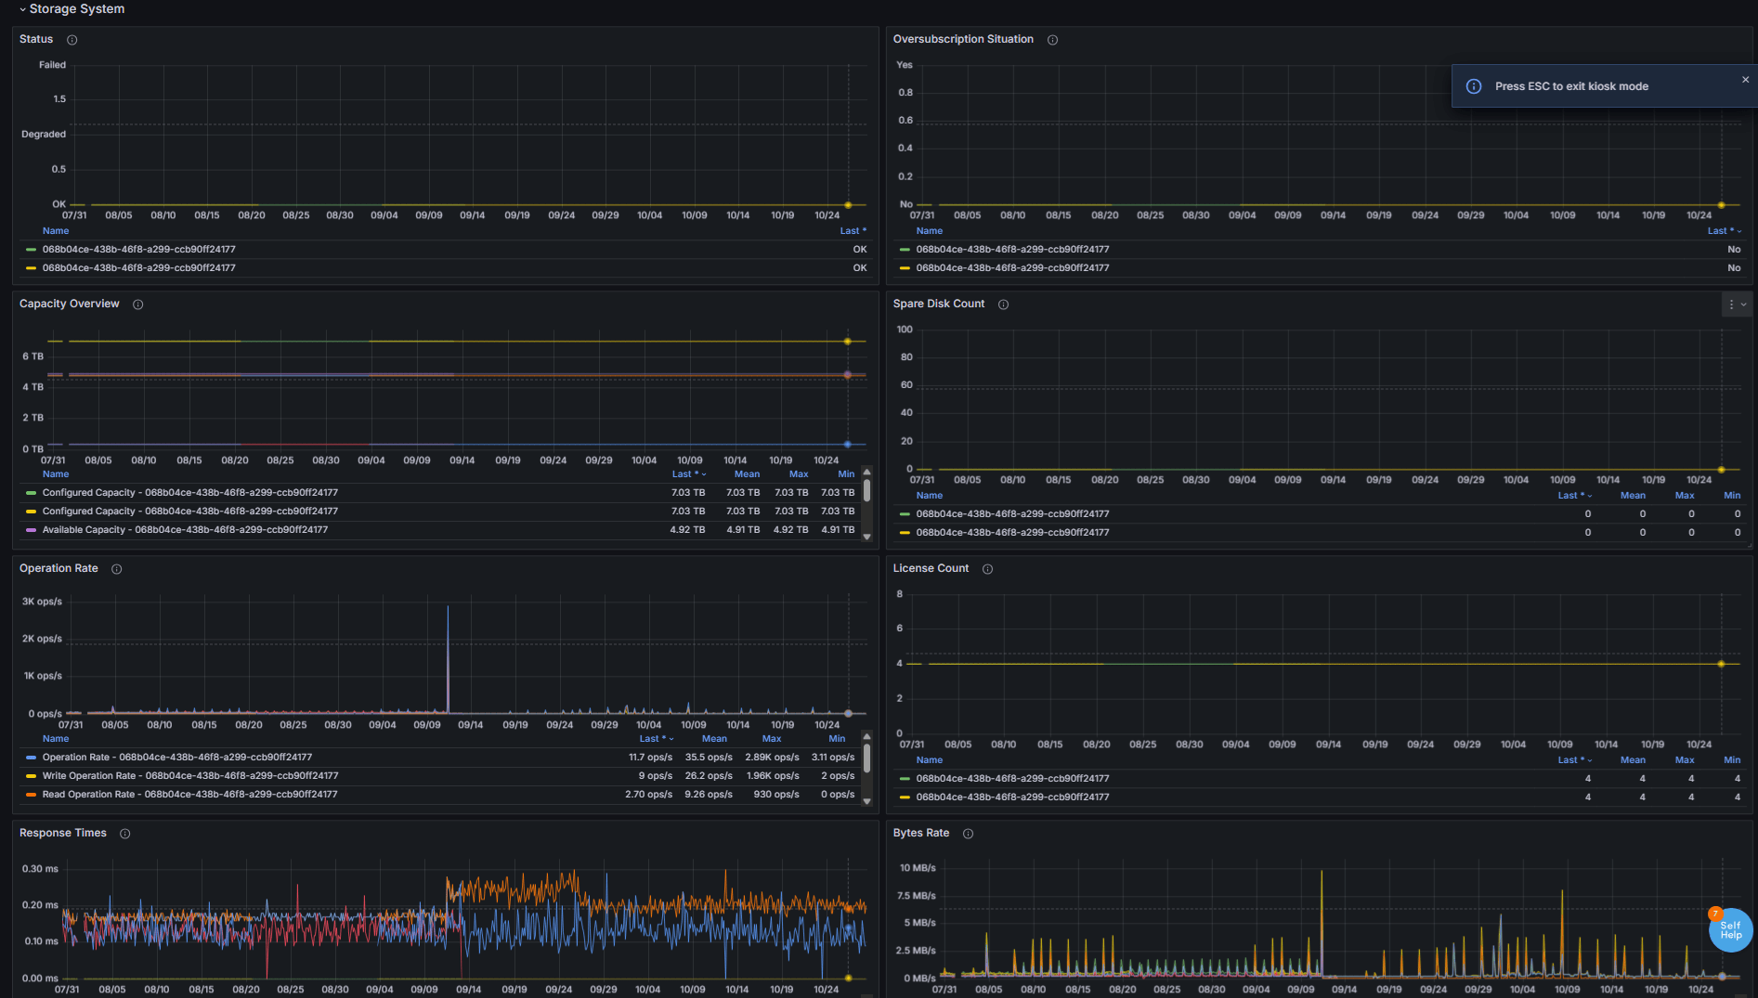
Task: Click the Operation Rate info icon
Action: pyautogui.click(x=116, y=569)
